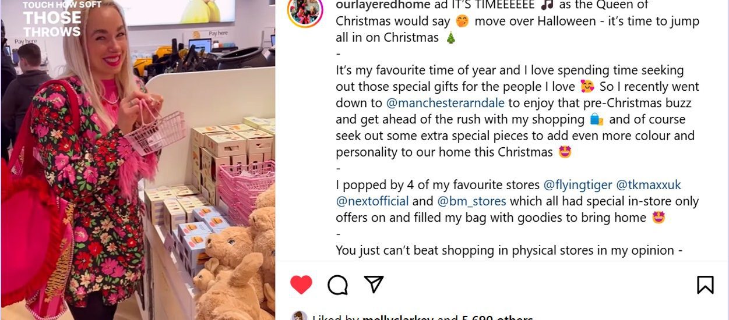Open the ourlayeredhome profile picture

point(305,10)
